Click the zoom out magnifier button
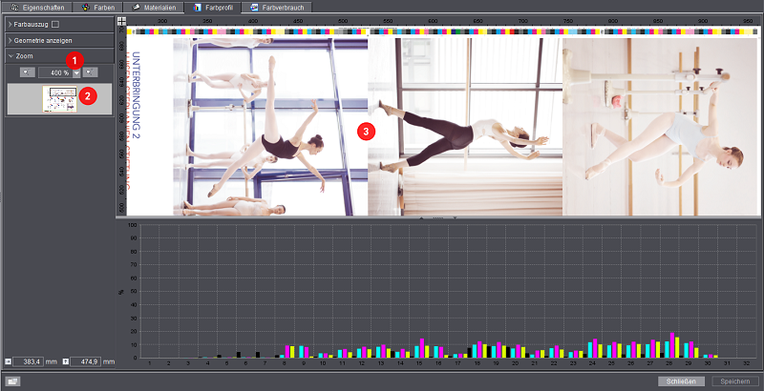The width and height of the screenshot is (764, 391). (26, 72)
